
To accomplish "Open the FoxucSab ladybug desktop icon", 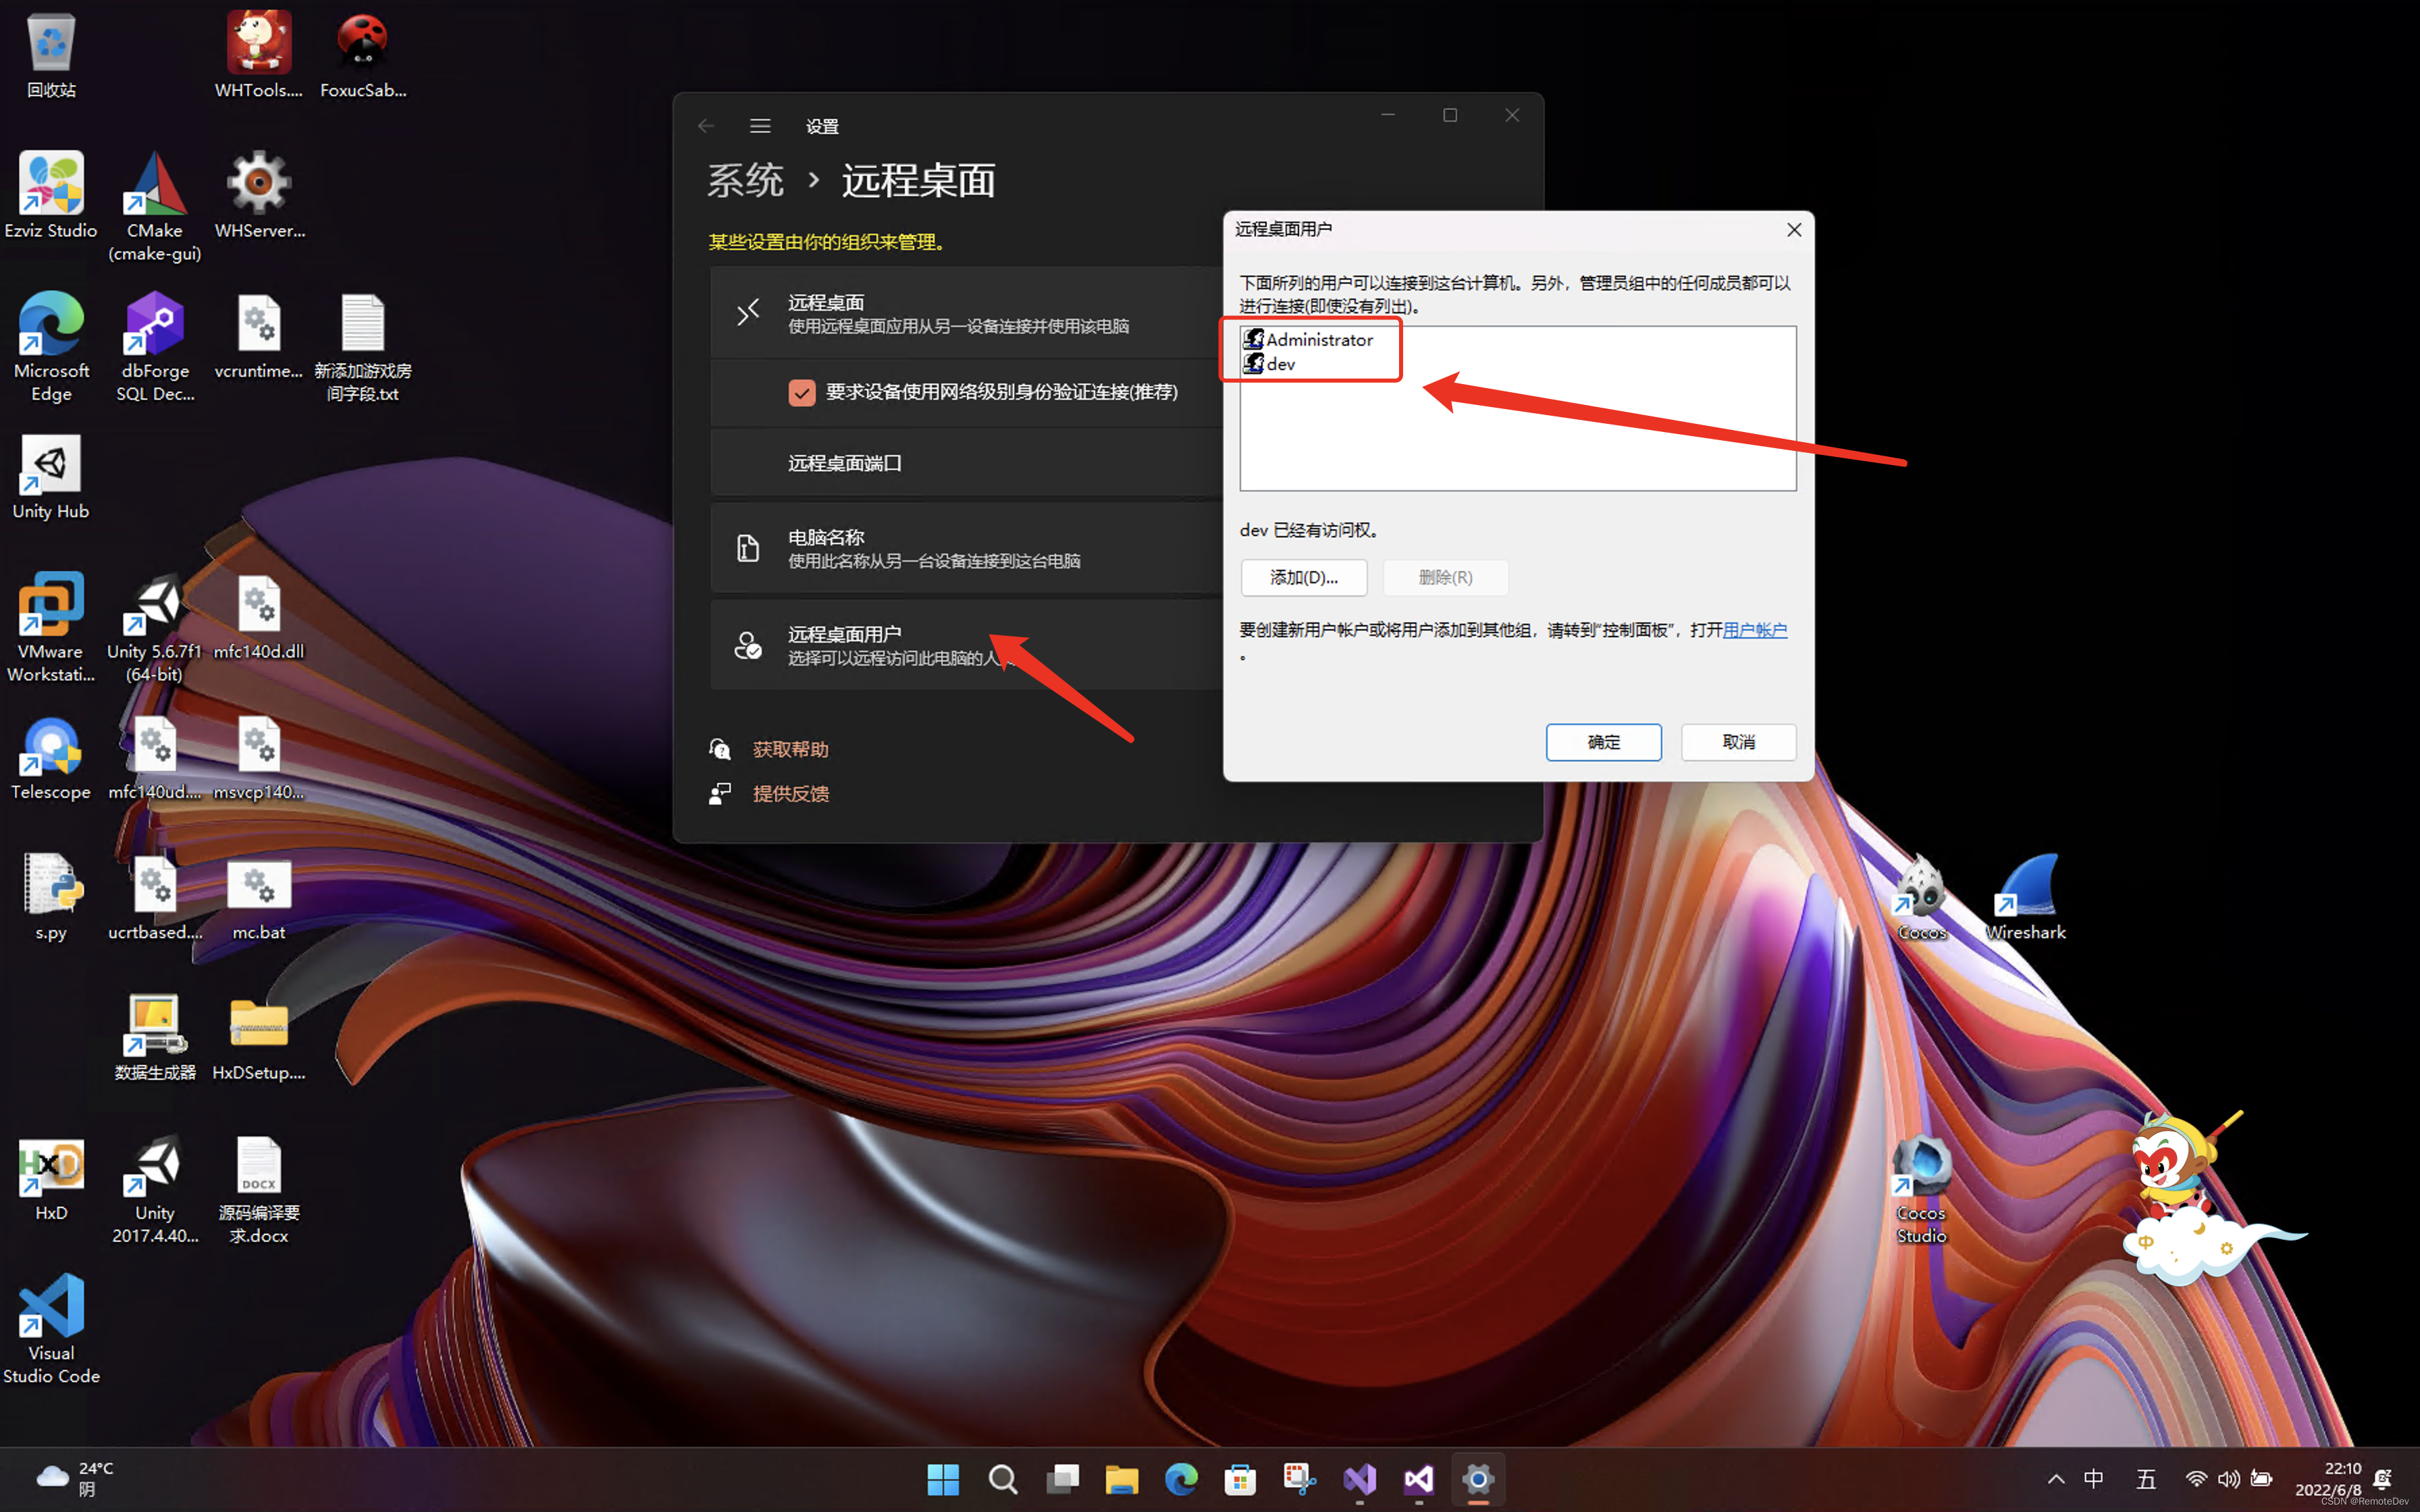I will (363, 55).
